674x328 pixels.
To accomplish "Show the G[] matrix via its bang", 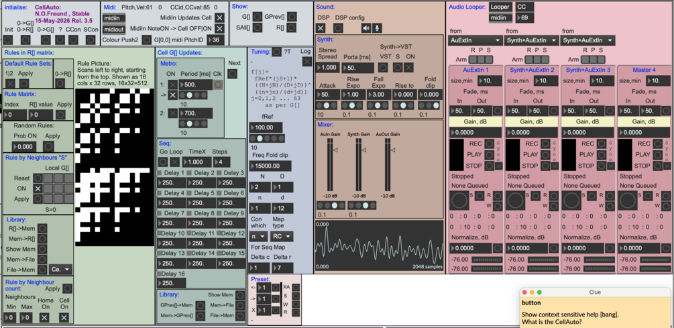I will pos(257,16).
